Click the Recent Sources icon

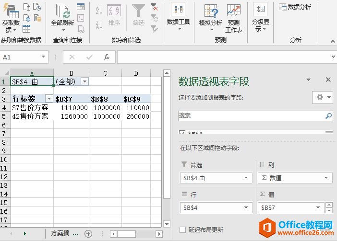tap(37, 7)
